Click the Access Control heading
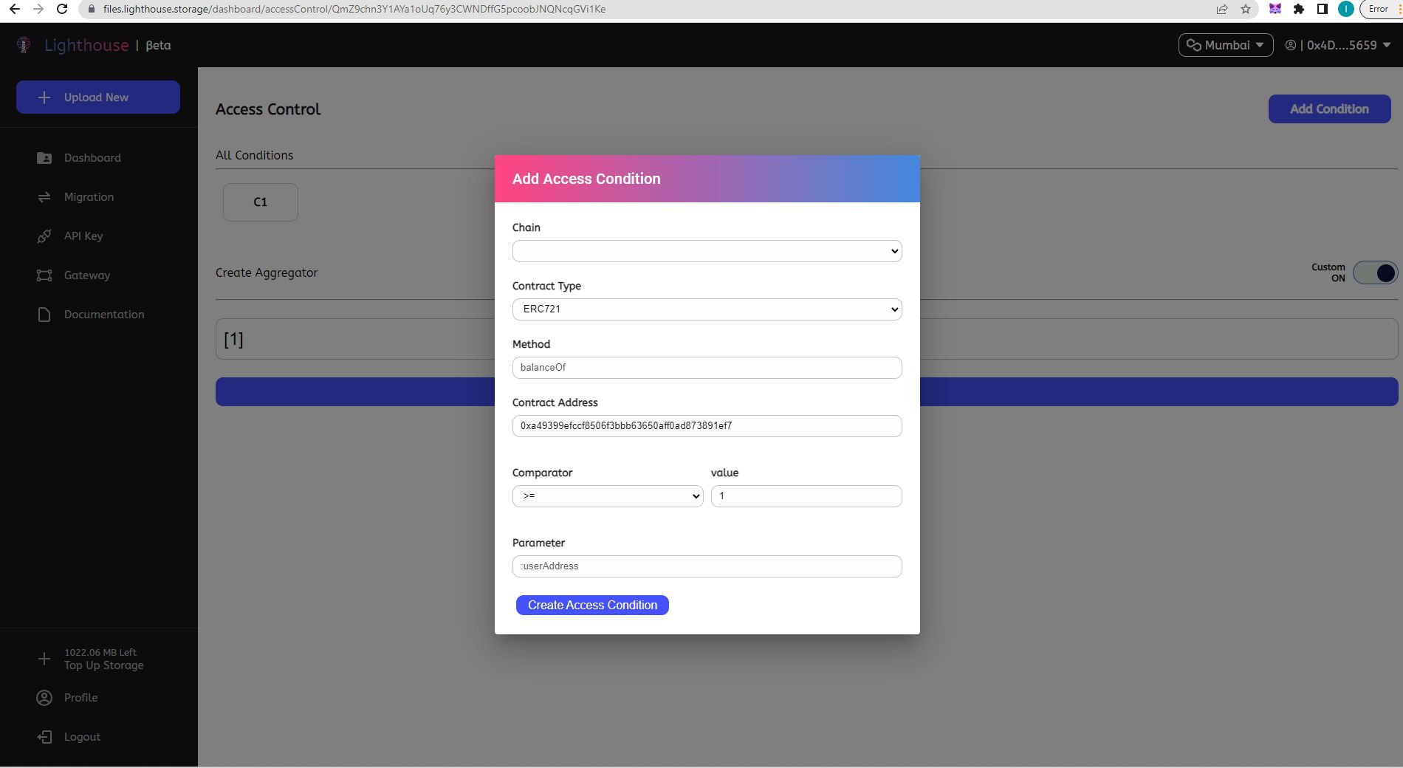 coord(268,109)
